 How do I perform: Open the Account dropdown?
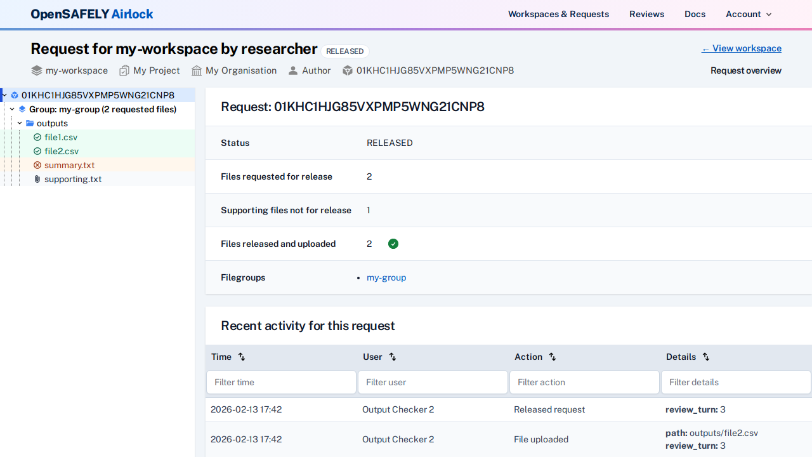click(748, 14)
